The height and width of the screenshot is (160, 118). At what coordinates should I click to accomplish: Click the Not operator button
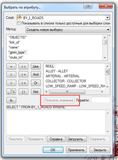36,92
